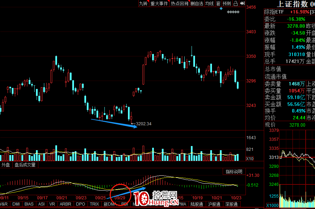
Task: Click the 最新 value 3278.00
Action: click(x=296, y=26)
